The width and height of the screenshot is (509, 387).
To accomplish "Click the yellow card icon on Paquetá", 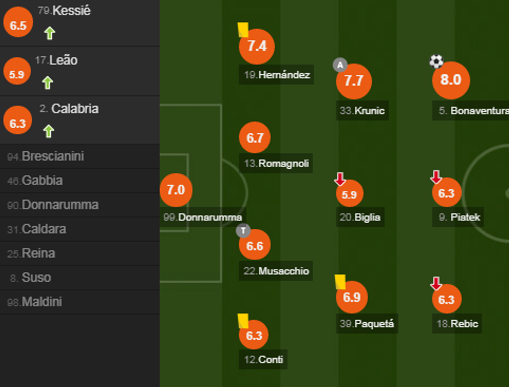I will coord(340,282).
